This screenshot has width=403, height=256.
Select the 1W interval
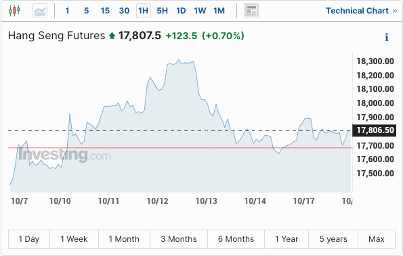200,11
